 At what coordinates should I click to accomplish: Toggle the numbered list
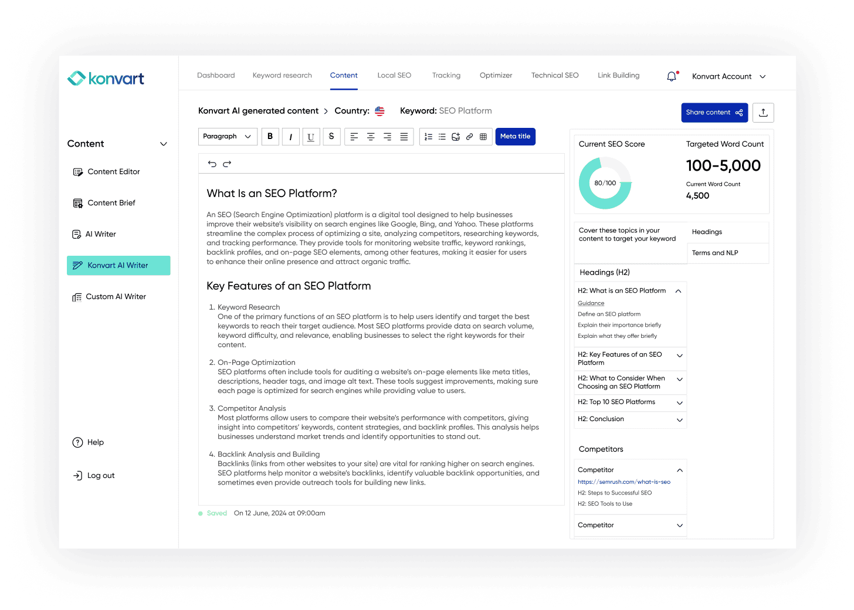coord(428,136)
